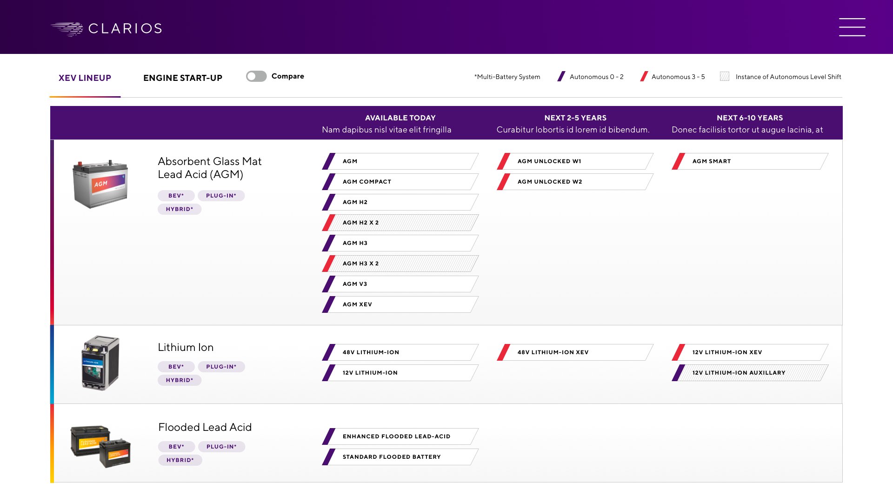Switch to the Engine Start-Up tab

[x=183, y=78]
